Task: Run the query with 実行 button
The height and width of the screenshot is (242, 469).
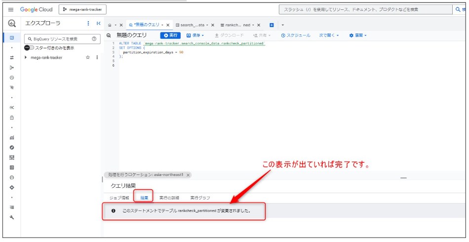Action: coord(170,35)
